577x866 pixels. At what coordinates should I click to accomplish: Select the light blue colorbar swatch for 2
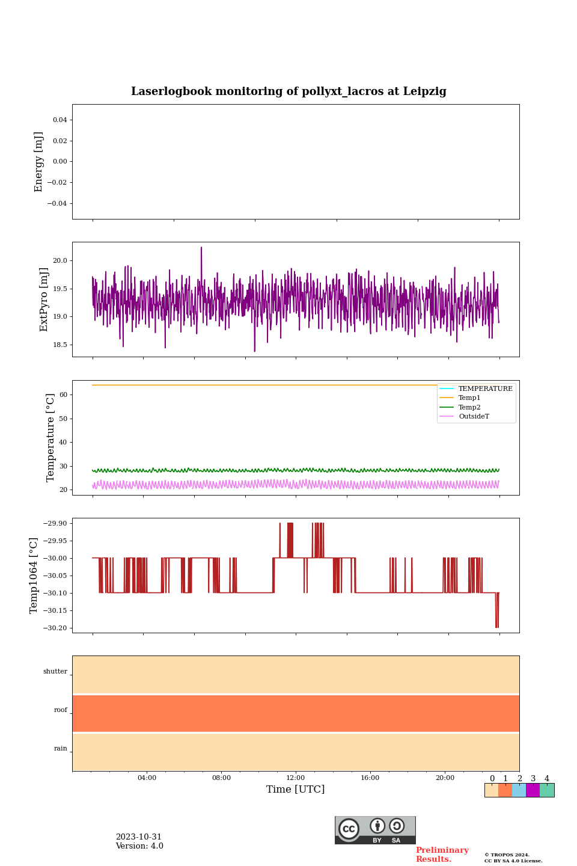(x=519, y=790)
